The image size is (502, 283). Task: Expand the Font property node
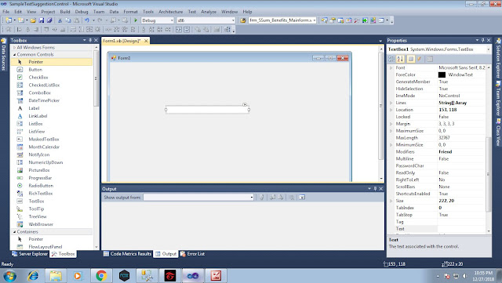click(391, 68)
